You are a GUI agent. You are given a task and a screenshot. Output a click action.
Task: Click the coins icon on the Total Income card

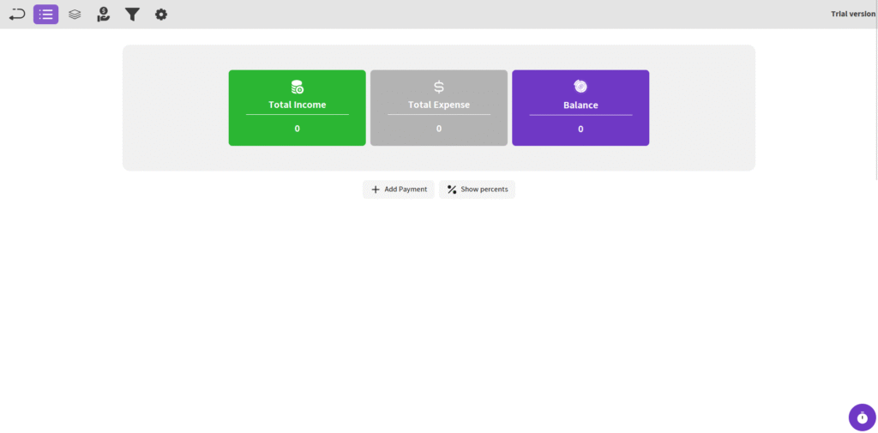coord(297,87)
